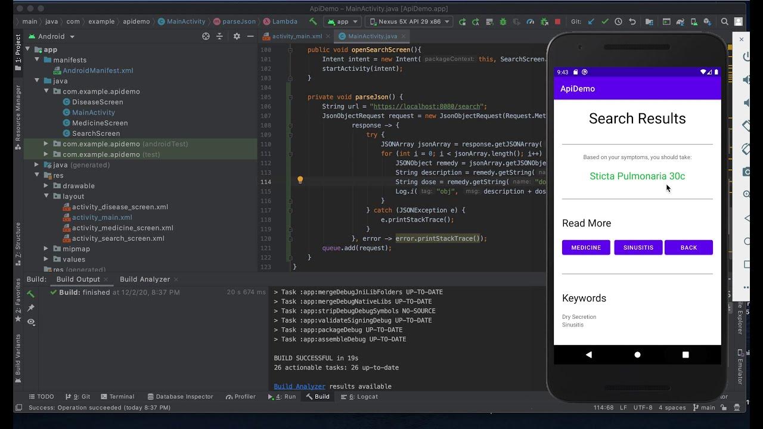Tap the Android recents square navigation button
Image resolution: width=763 pixels, height=429 pixels.
click(686, 355)
